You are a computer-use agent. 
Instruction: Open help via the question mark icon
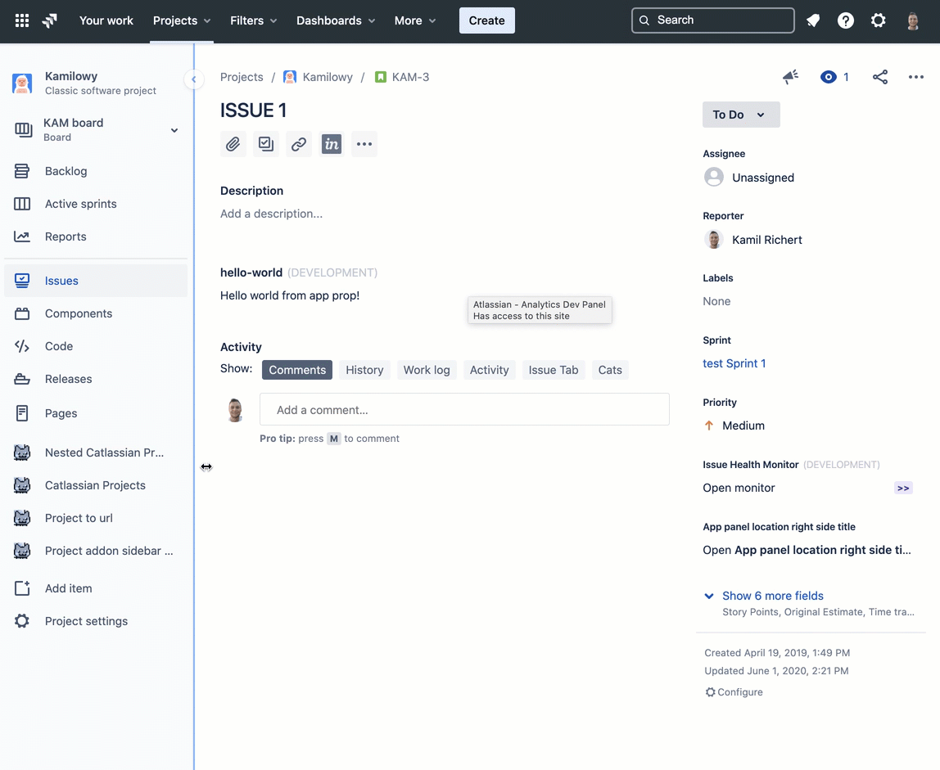tap(845, 20)
